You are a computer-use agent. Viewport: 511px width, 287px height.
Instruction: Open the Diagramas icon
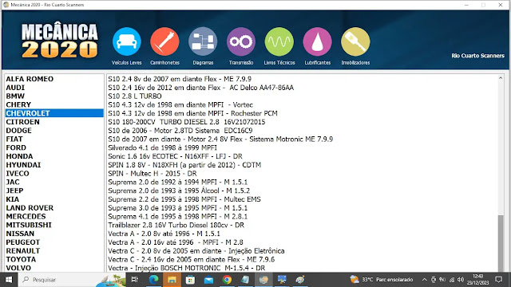coord(203,41)
